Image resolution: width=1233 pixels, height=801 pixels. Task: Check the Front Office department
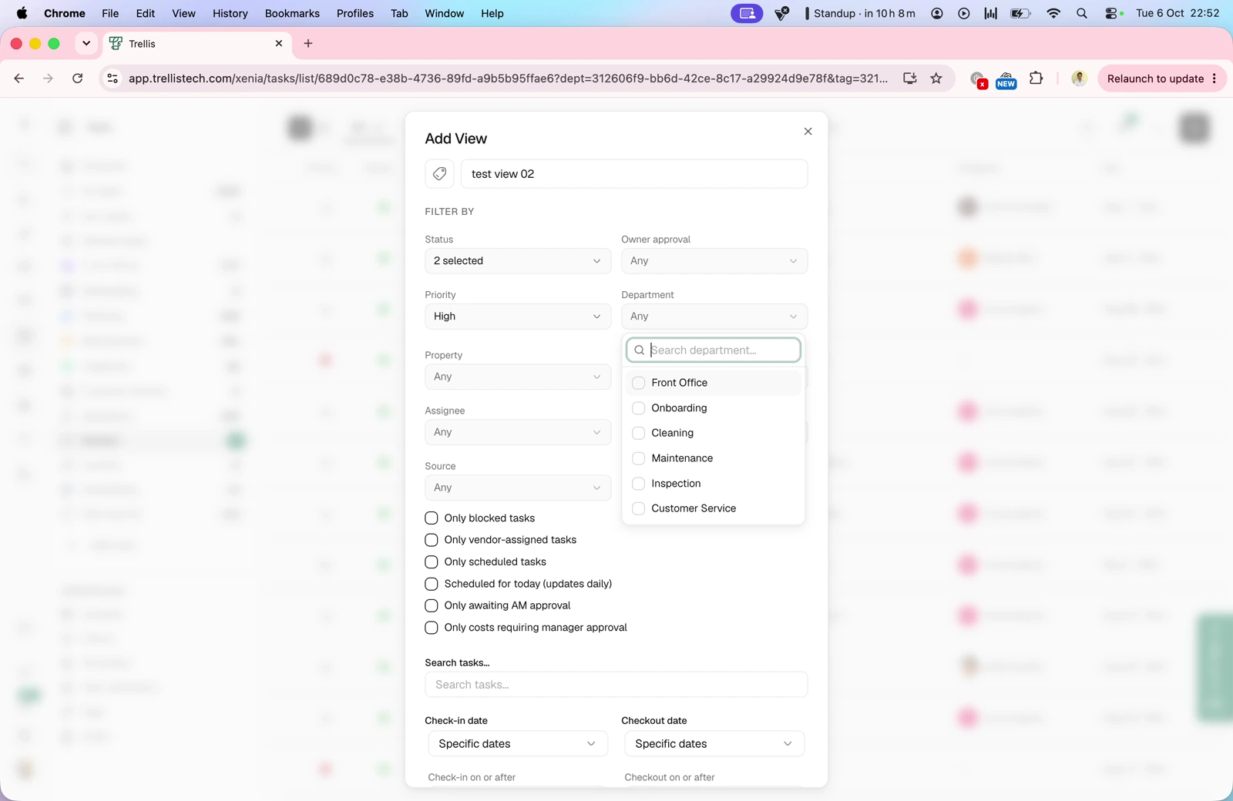[638, 383]
